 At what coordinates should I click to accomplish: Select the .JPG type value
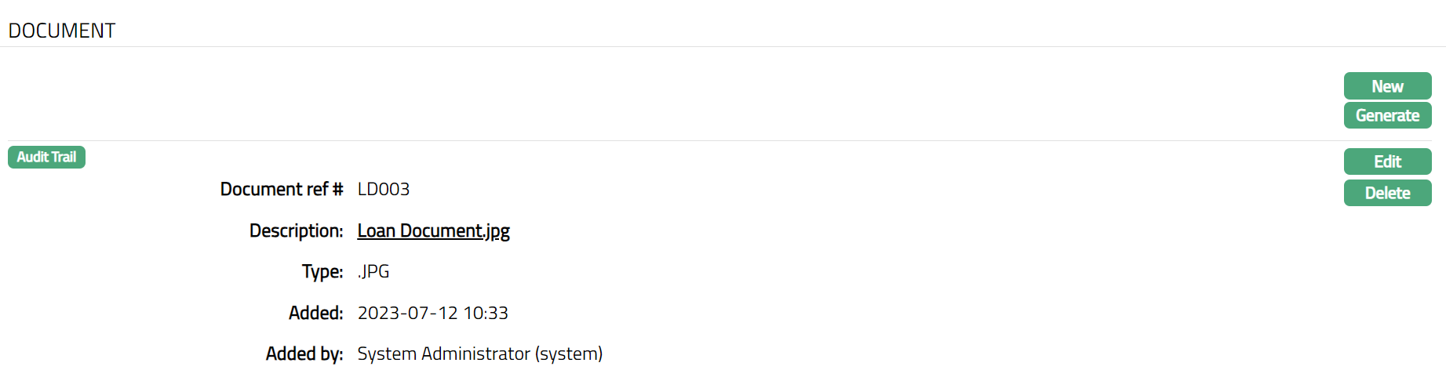373,271
